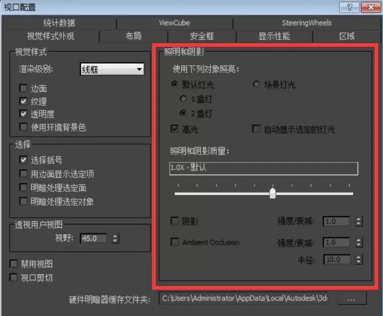This screenshot has width=383, height=316.
Task: Click the lighting quality slider handle
Action: (273, 193)
